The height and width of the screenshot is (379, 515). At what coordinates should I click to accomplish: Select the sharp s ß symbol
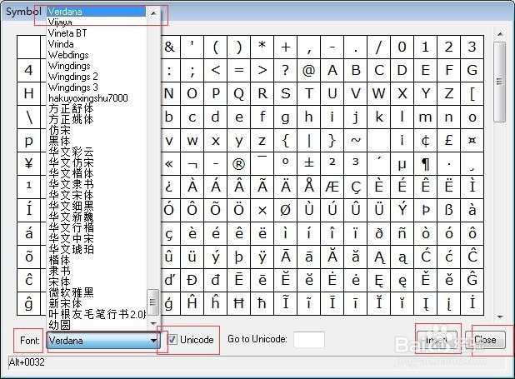[x=449, y=210]
